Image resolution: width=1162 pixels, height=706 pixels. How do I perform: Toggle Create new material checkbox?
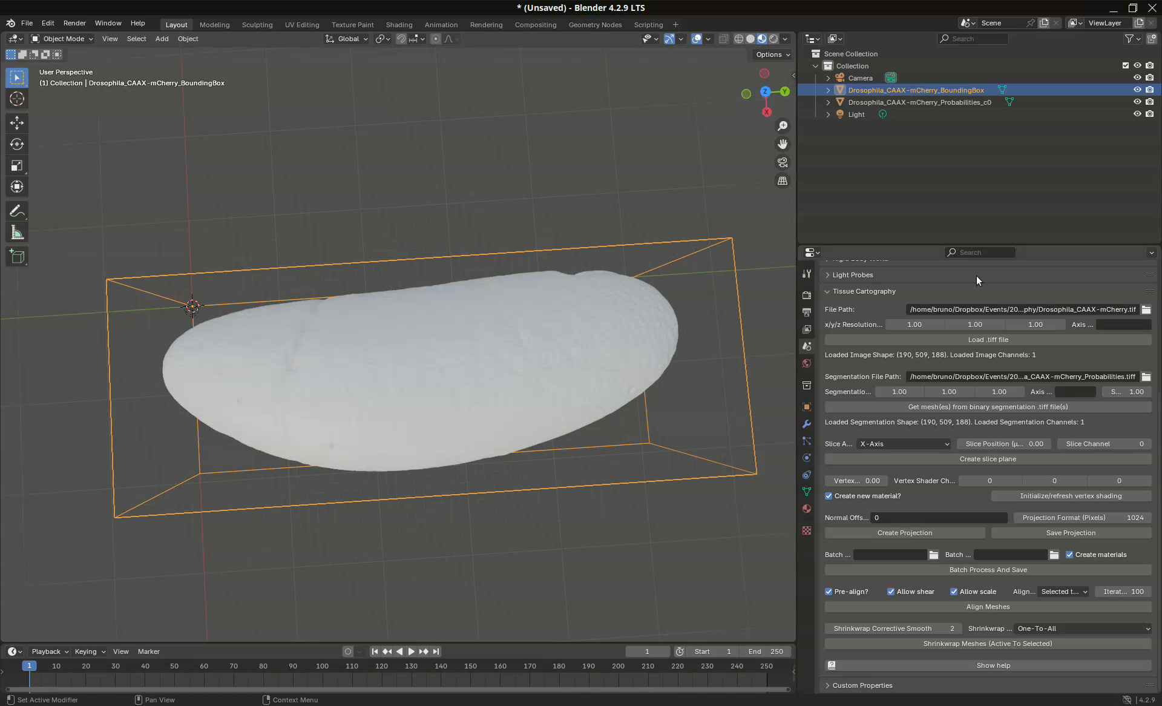[829, 496]
